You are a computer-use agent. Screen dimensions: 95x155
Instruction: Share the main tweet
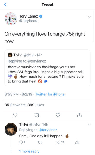pyautogui.click(x=79, y=115)
